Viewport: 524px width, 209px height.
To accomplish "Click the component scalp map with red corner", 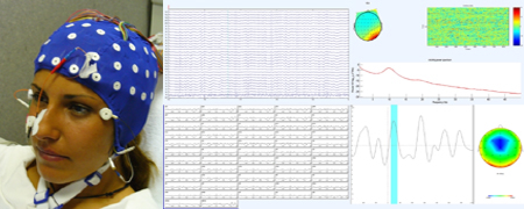I will coord(368,25).
